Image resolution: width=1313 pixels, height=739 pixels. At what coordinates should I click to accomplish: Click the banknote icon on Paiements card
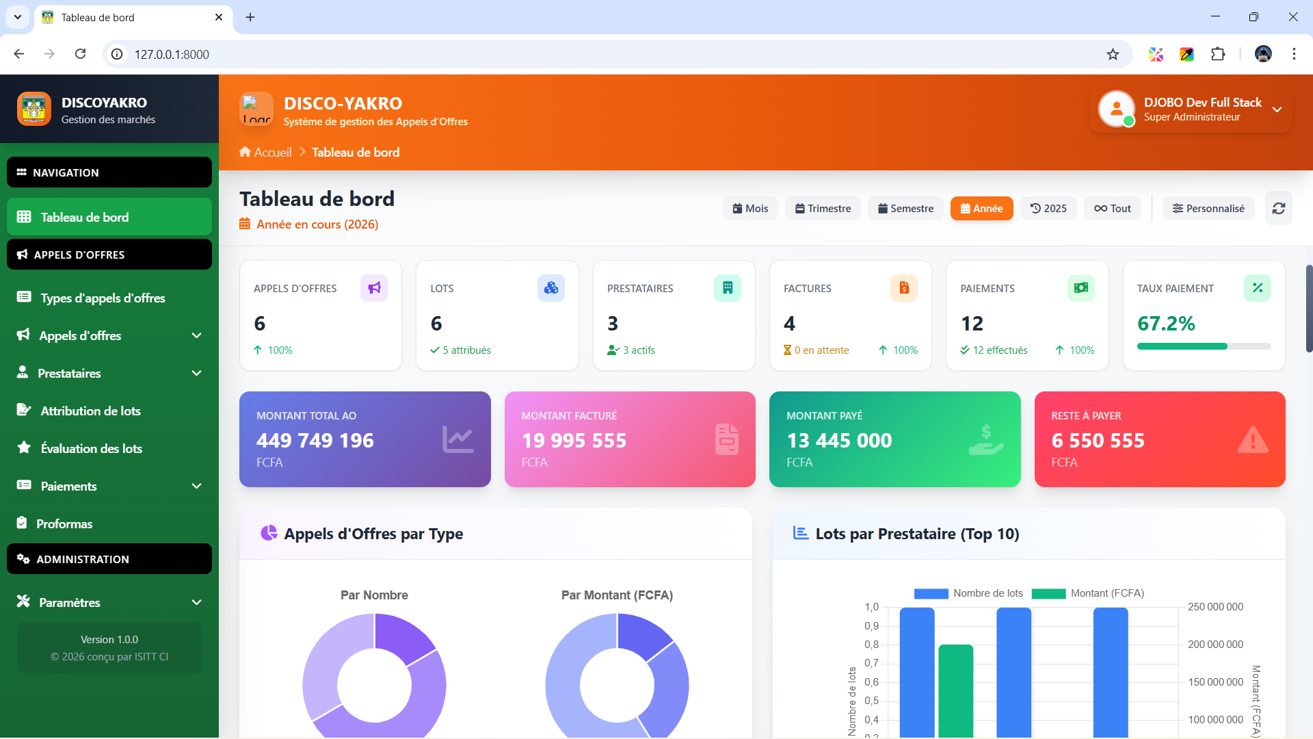(x=1081, y=288)
